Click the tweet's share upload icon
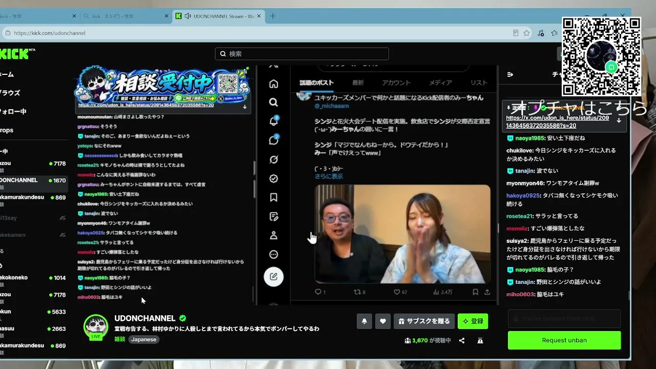Viewport: 656px width, 369px height. coord(487,292)
